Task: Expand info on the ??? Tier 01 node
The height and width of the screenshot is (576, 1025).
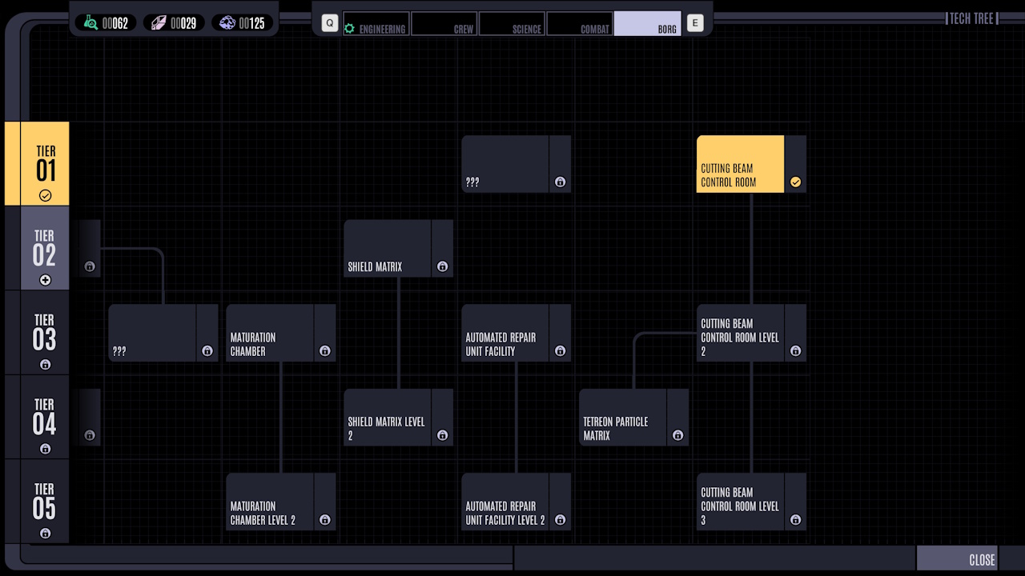Action: pyautogui.click(x=560, y=182)
